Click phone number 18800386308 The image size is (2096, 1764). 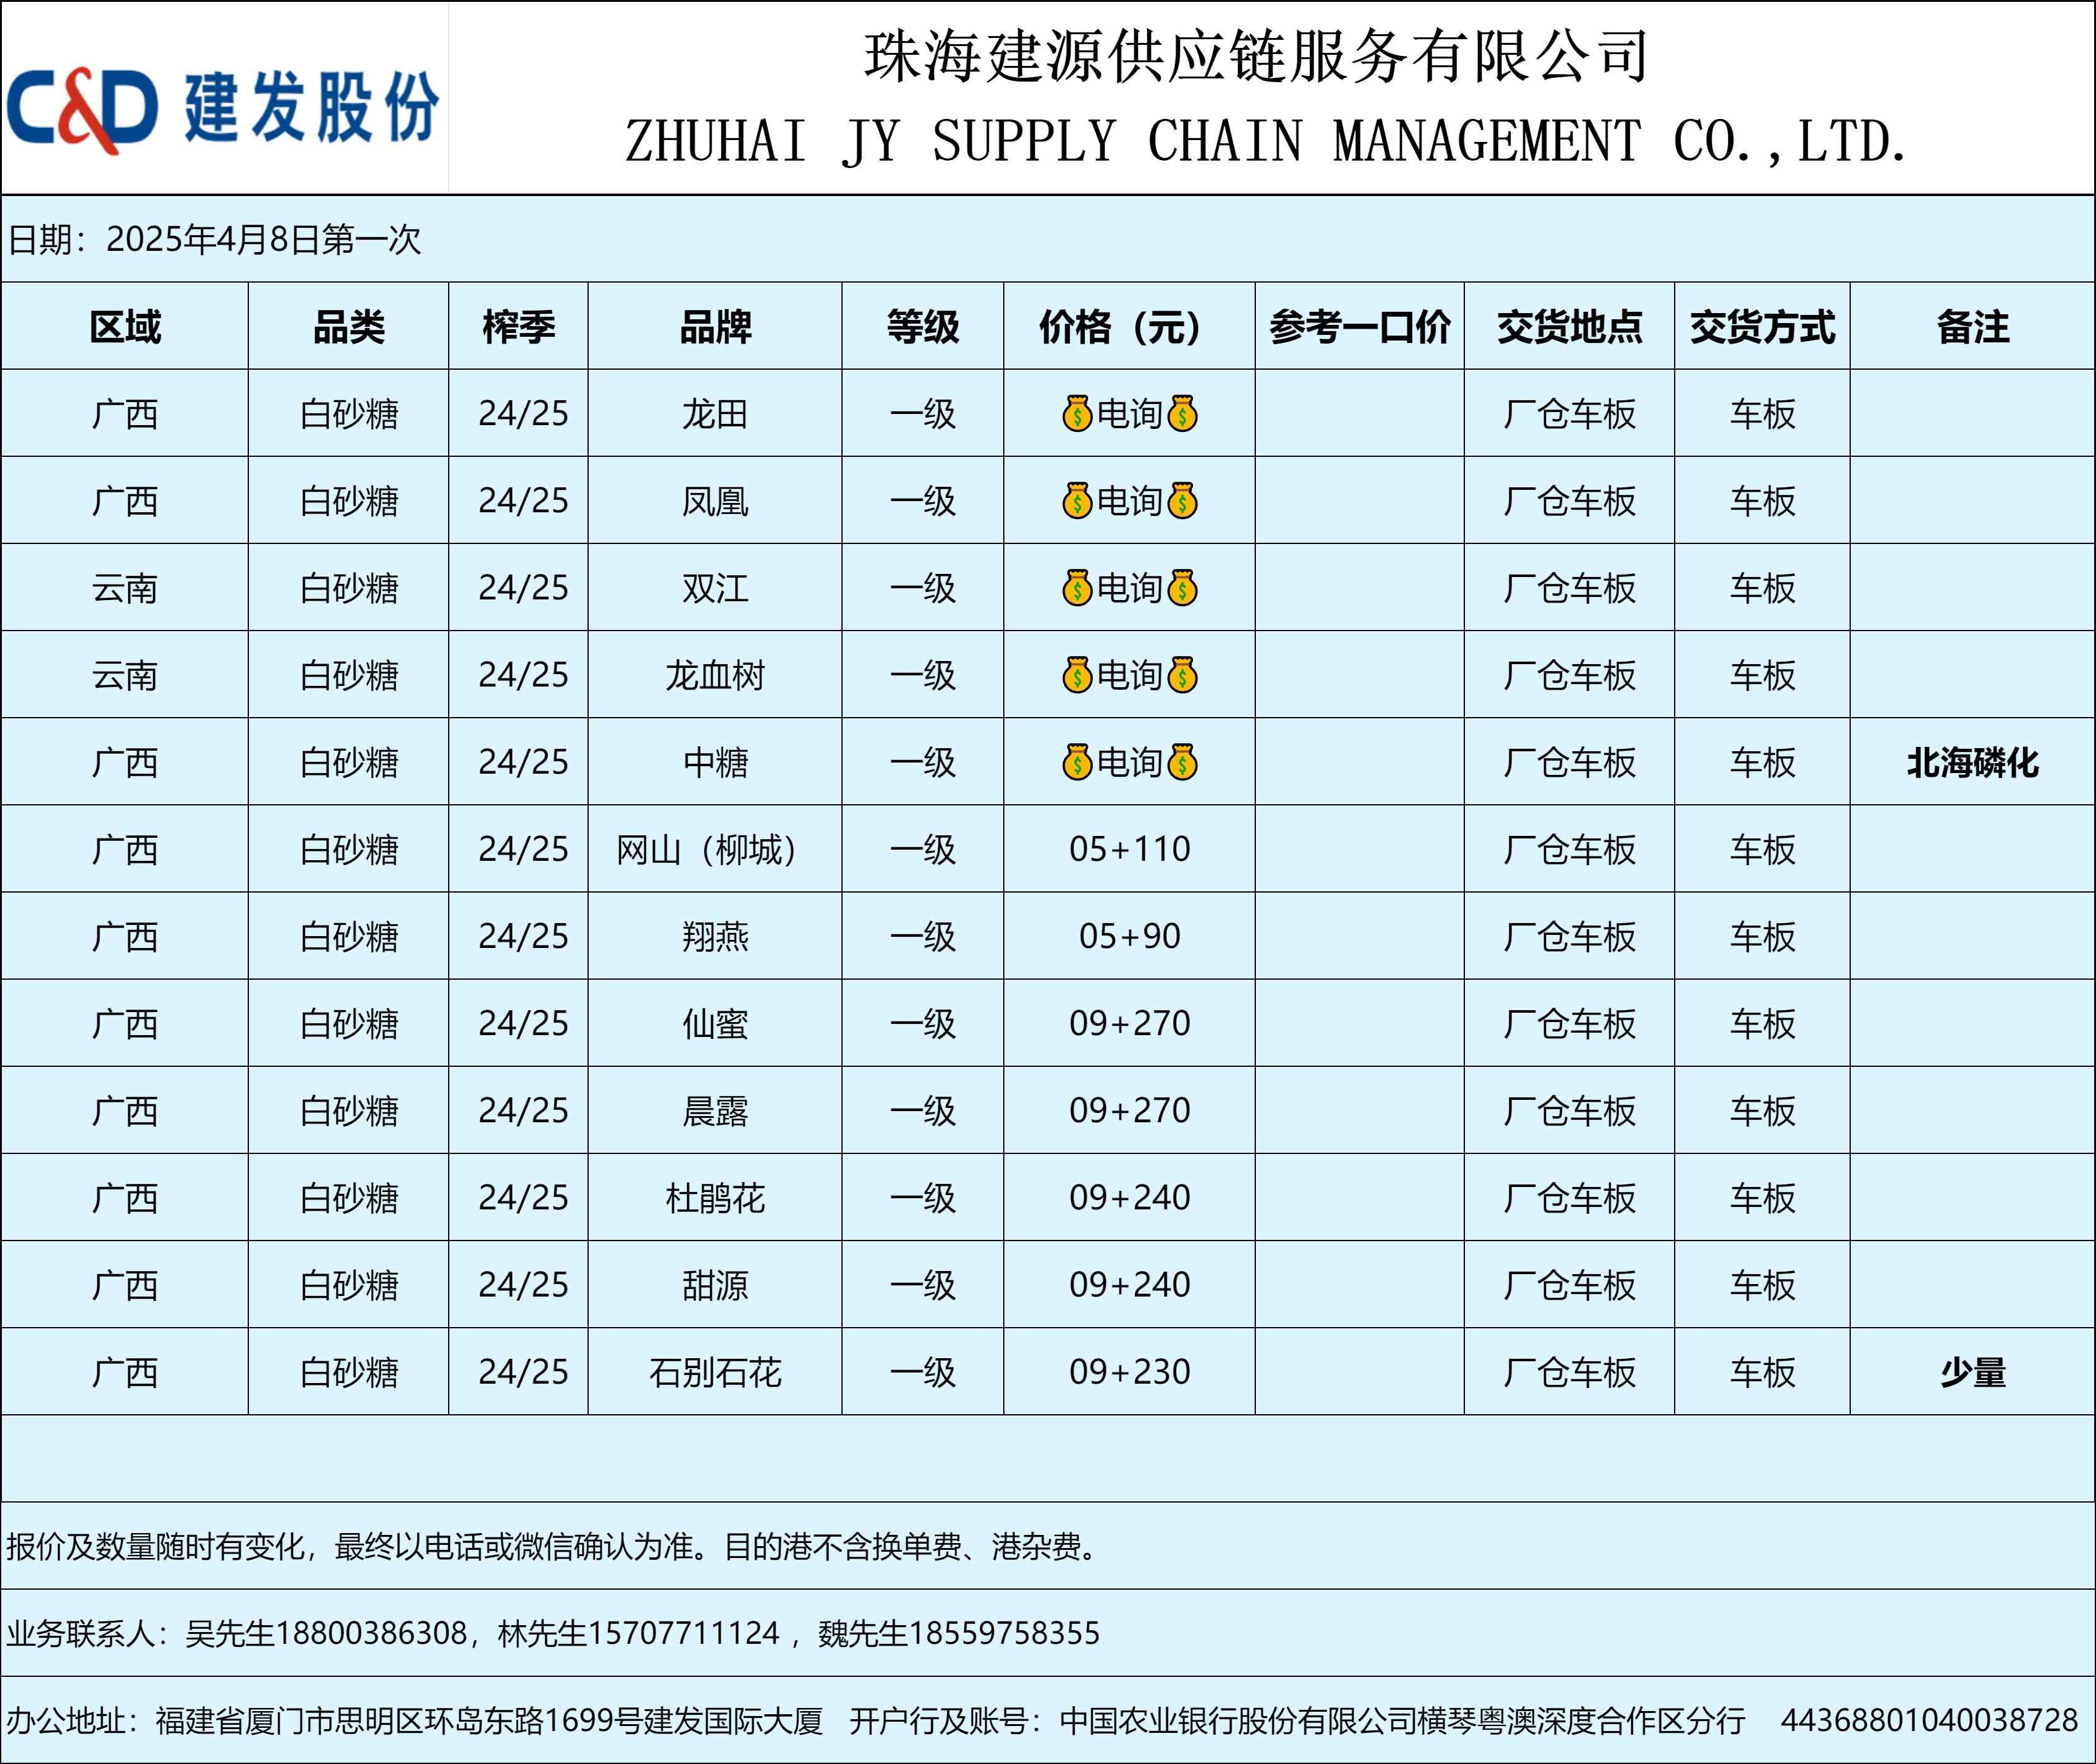click(371, 1633)
